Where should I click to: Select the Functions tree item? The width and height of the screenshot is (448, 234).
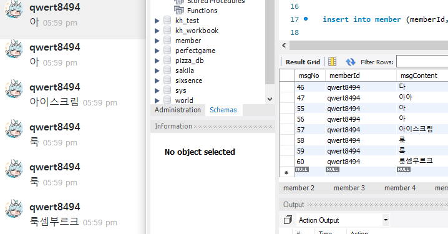tap(202, 11)
